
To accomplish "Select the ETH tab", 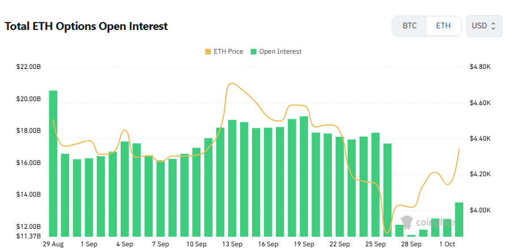I will 443,26.
